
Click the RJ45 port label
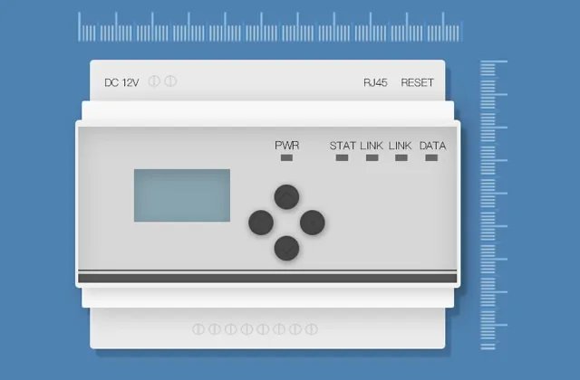coord(375,82)
